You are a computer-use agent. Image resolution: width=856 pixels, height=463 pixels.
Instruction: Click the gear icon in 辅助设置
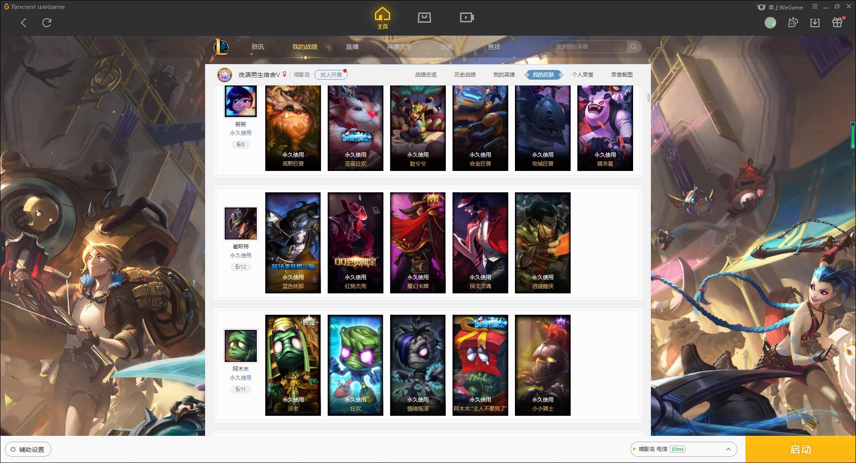point(13,450)
